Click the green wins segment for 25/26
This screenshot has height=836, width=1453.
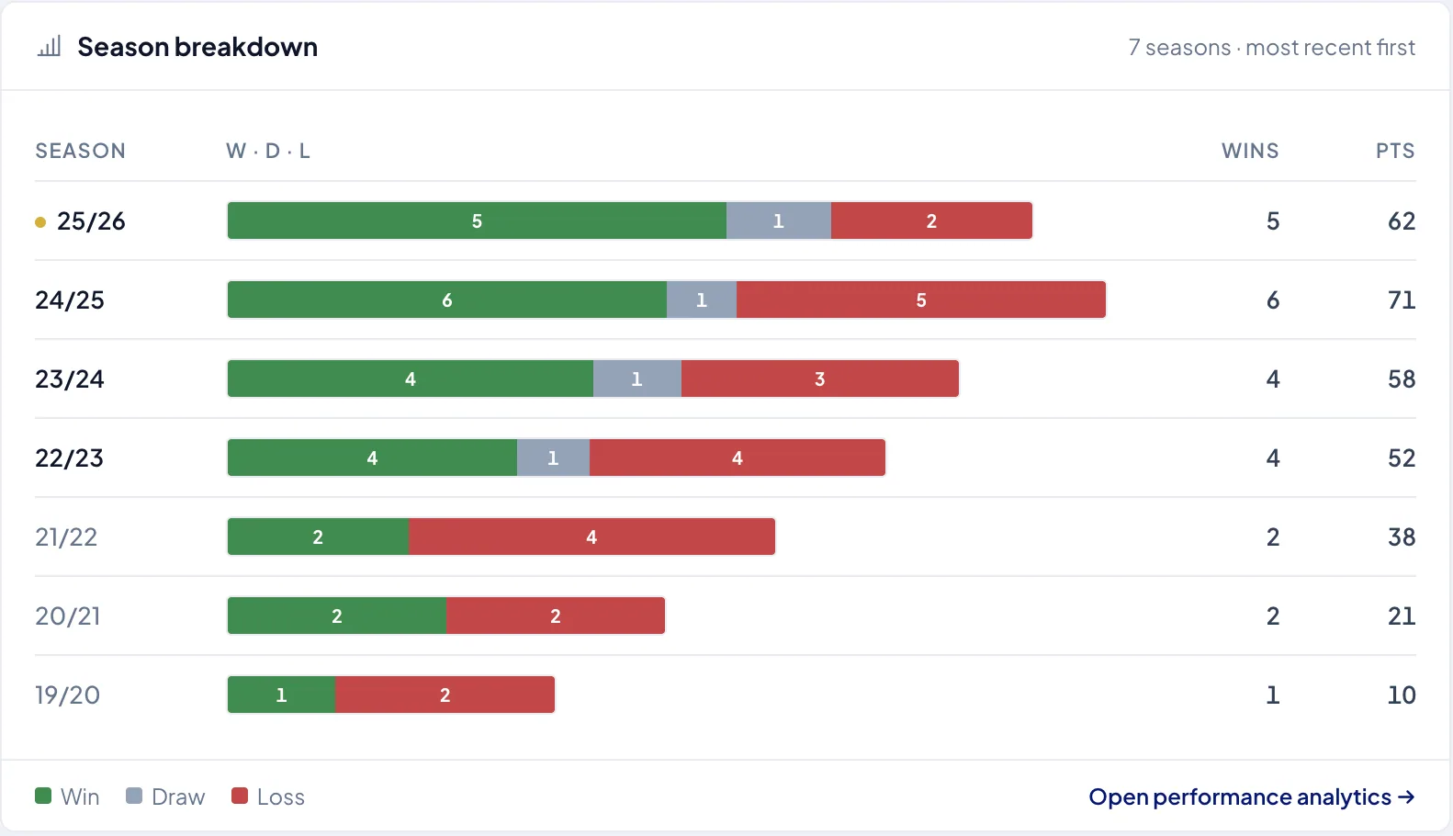(477, 220)
